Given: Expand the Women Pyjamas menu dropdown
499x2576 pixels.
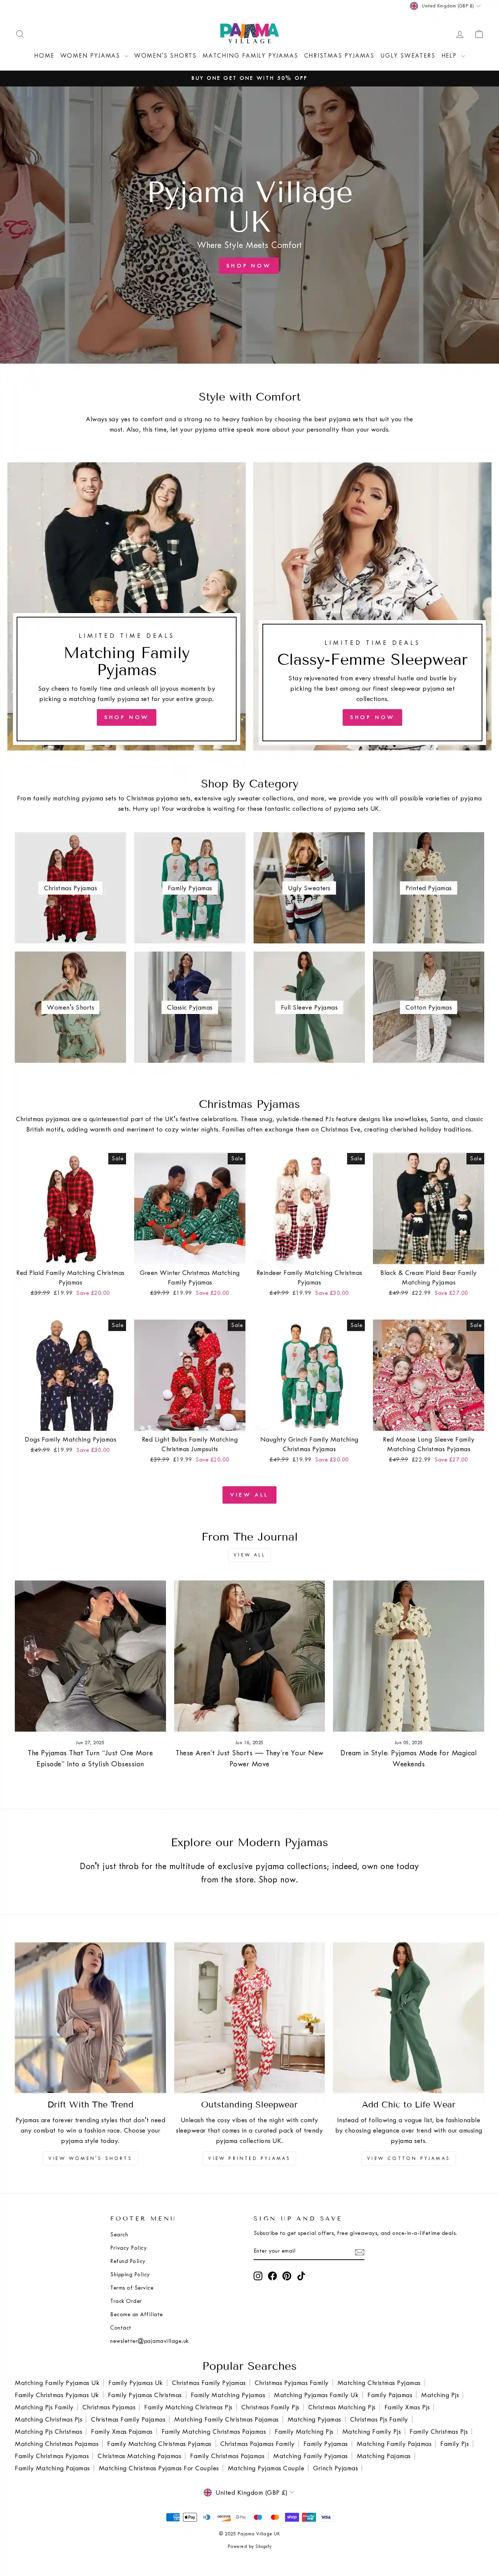Looking at the screenshot, I should click(94, 56).
